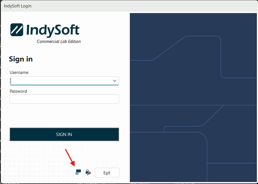
Task: Click the 'IndySoft Login' window title
Action: (17, 6)
